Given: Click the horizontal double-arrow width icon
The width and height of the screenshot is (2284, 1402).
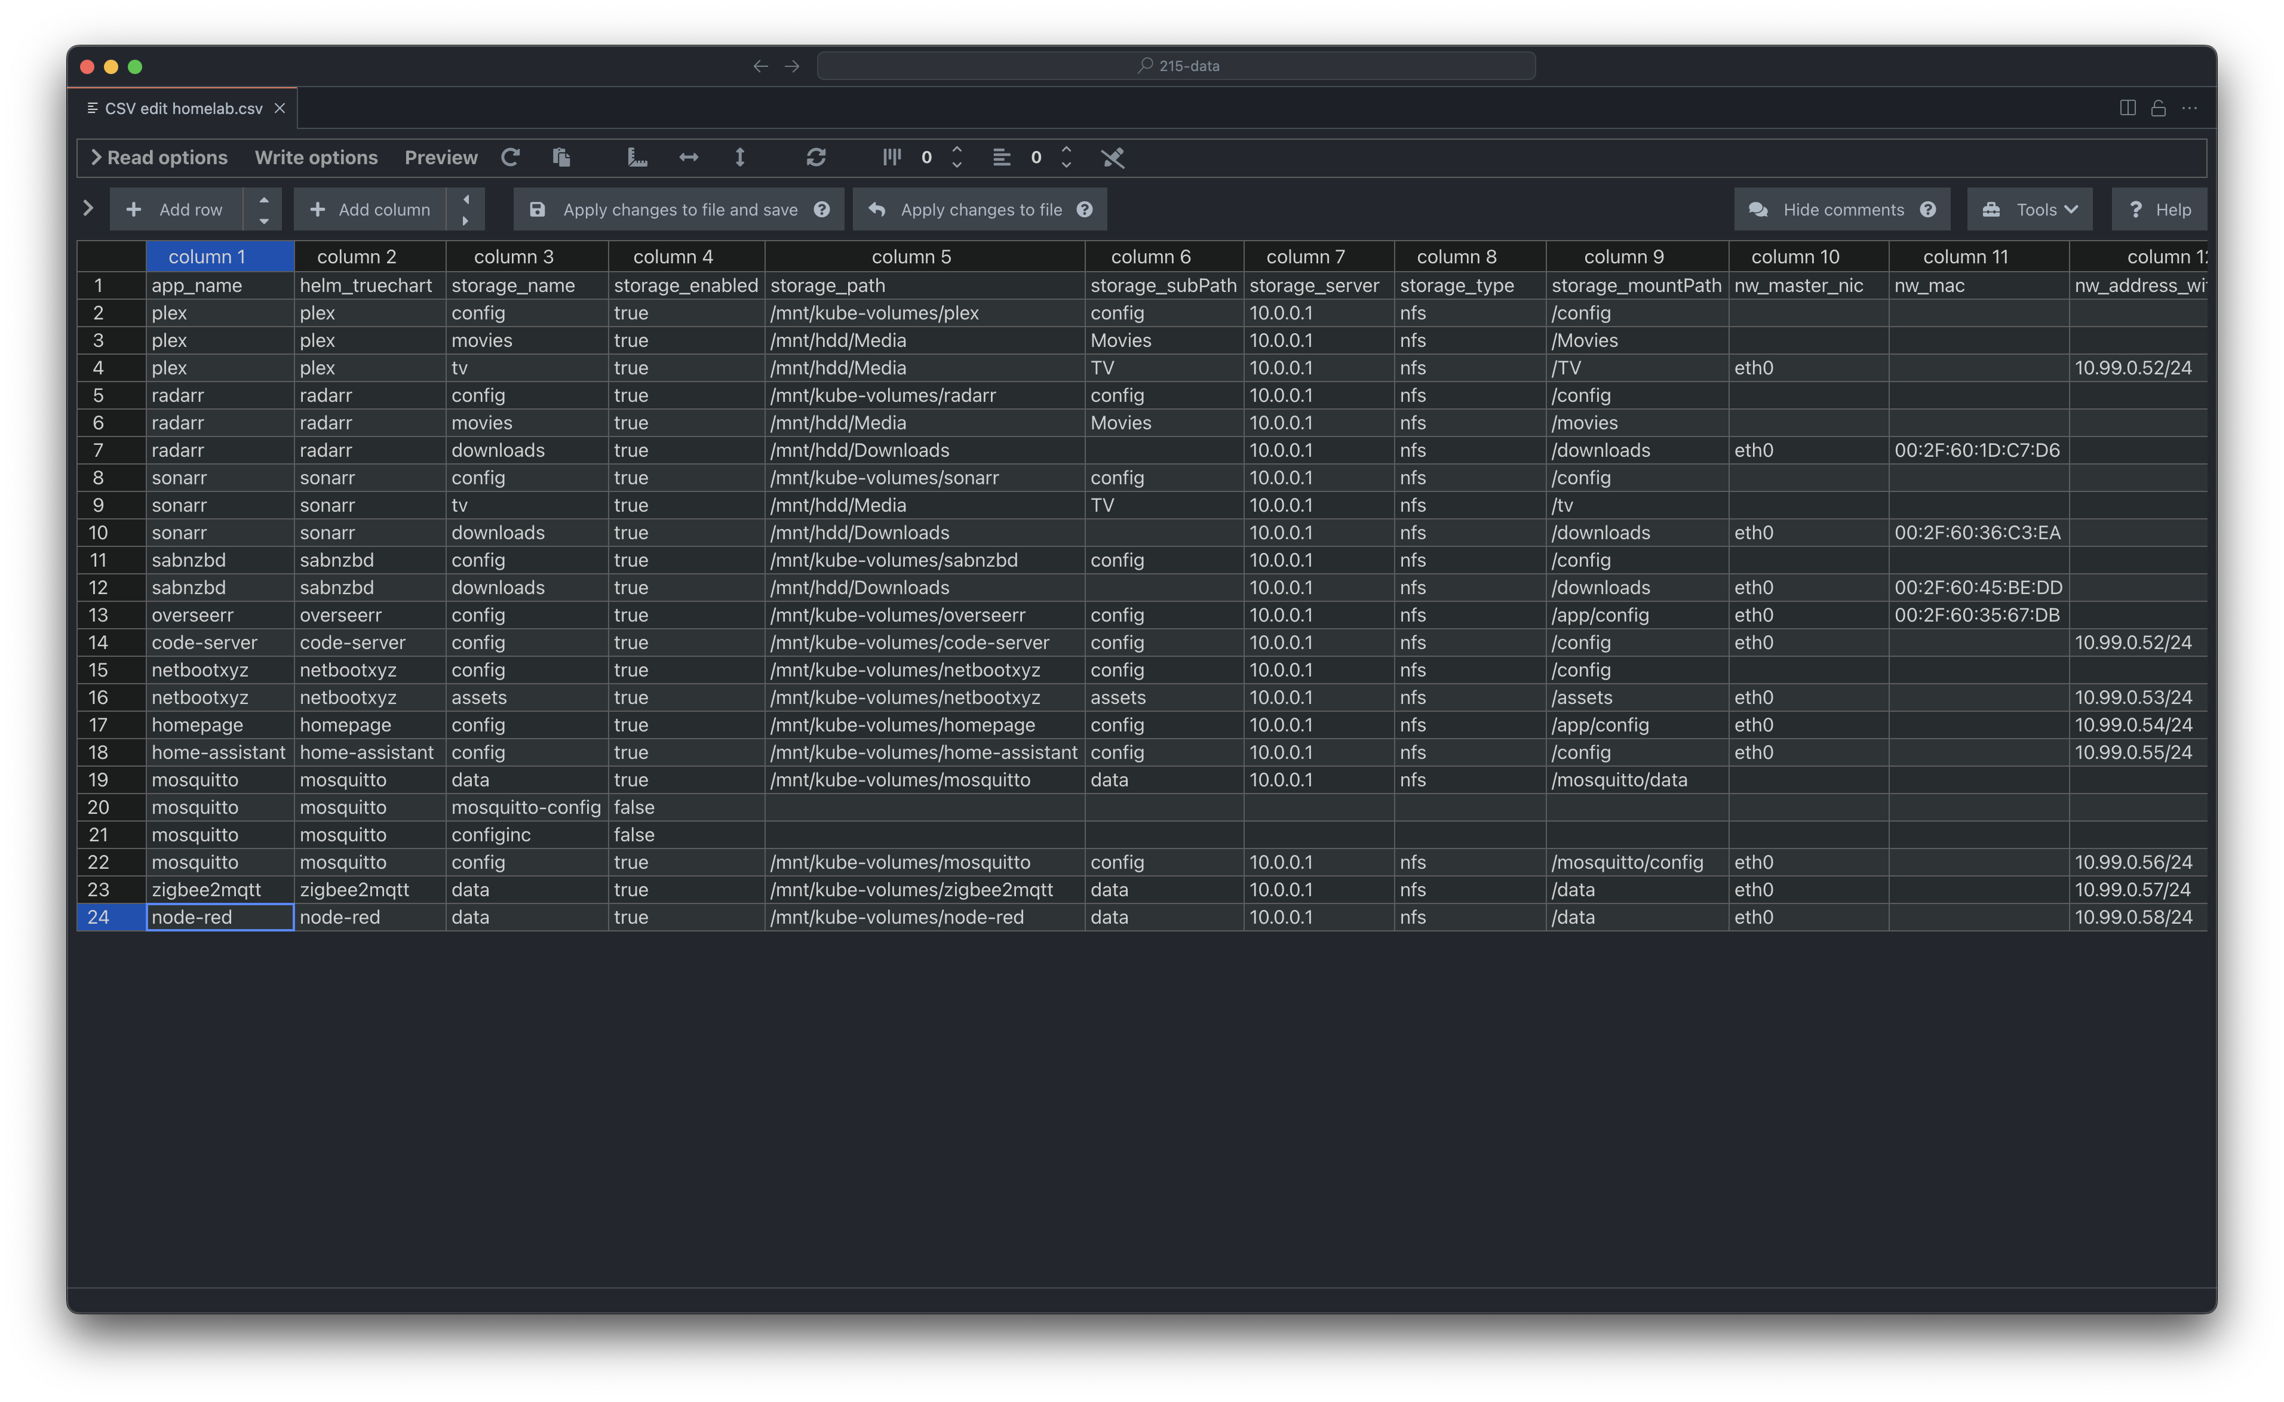Looking at the screenshot, I should (688, 158).
